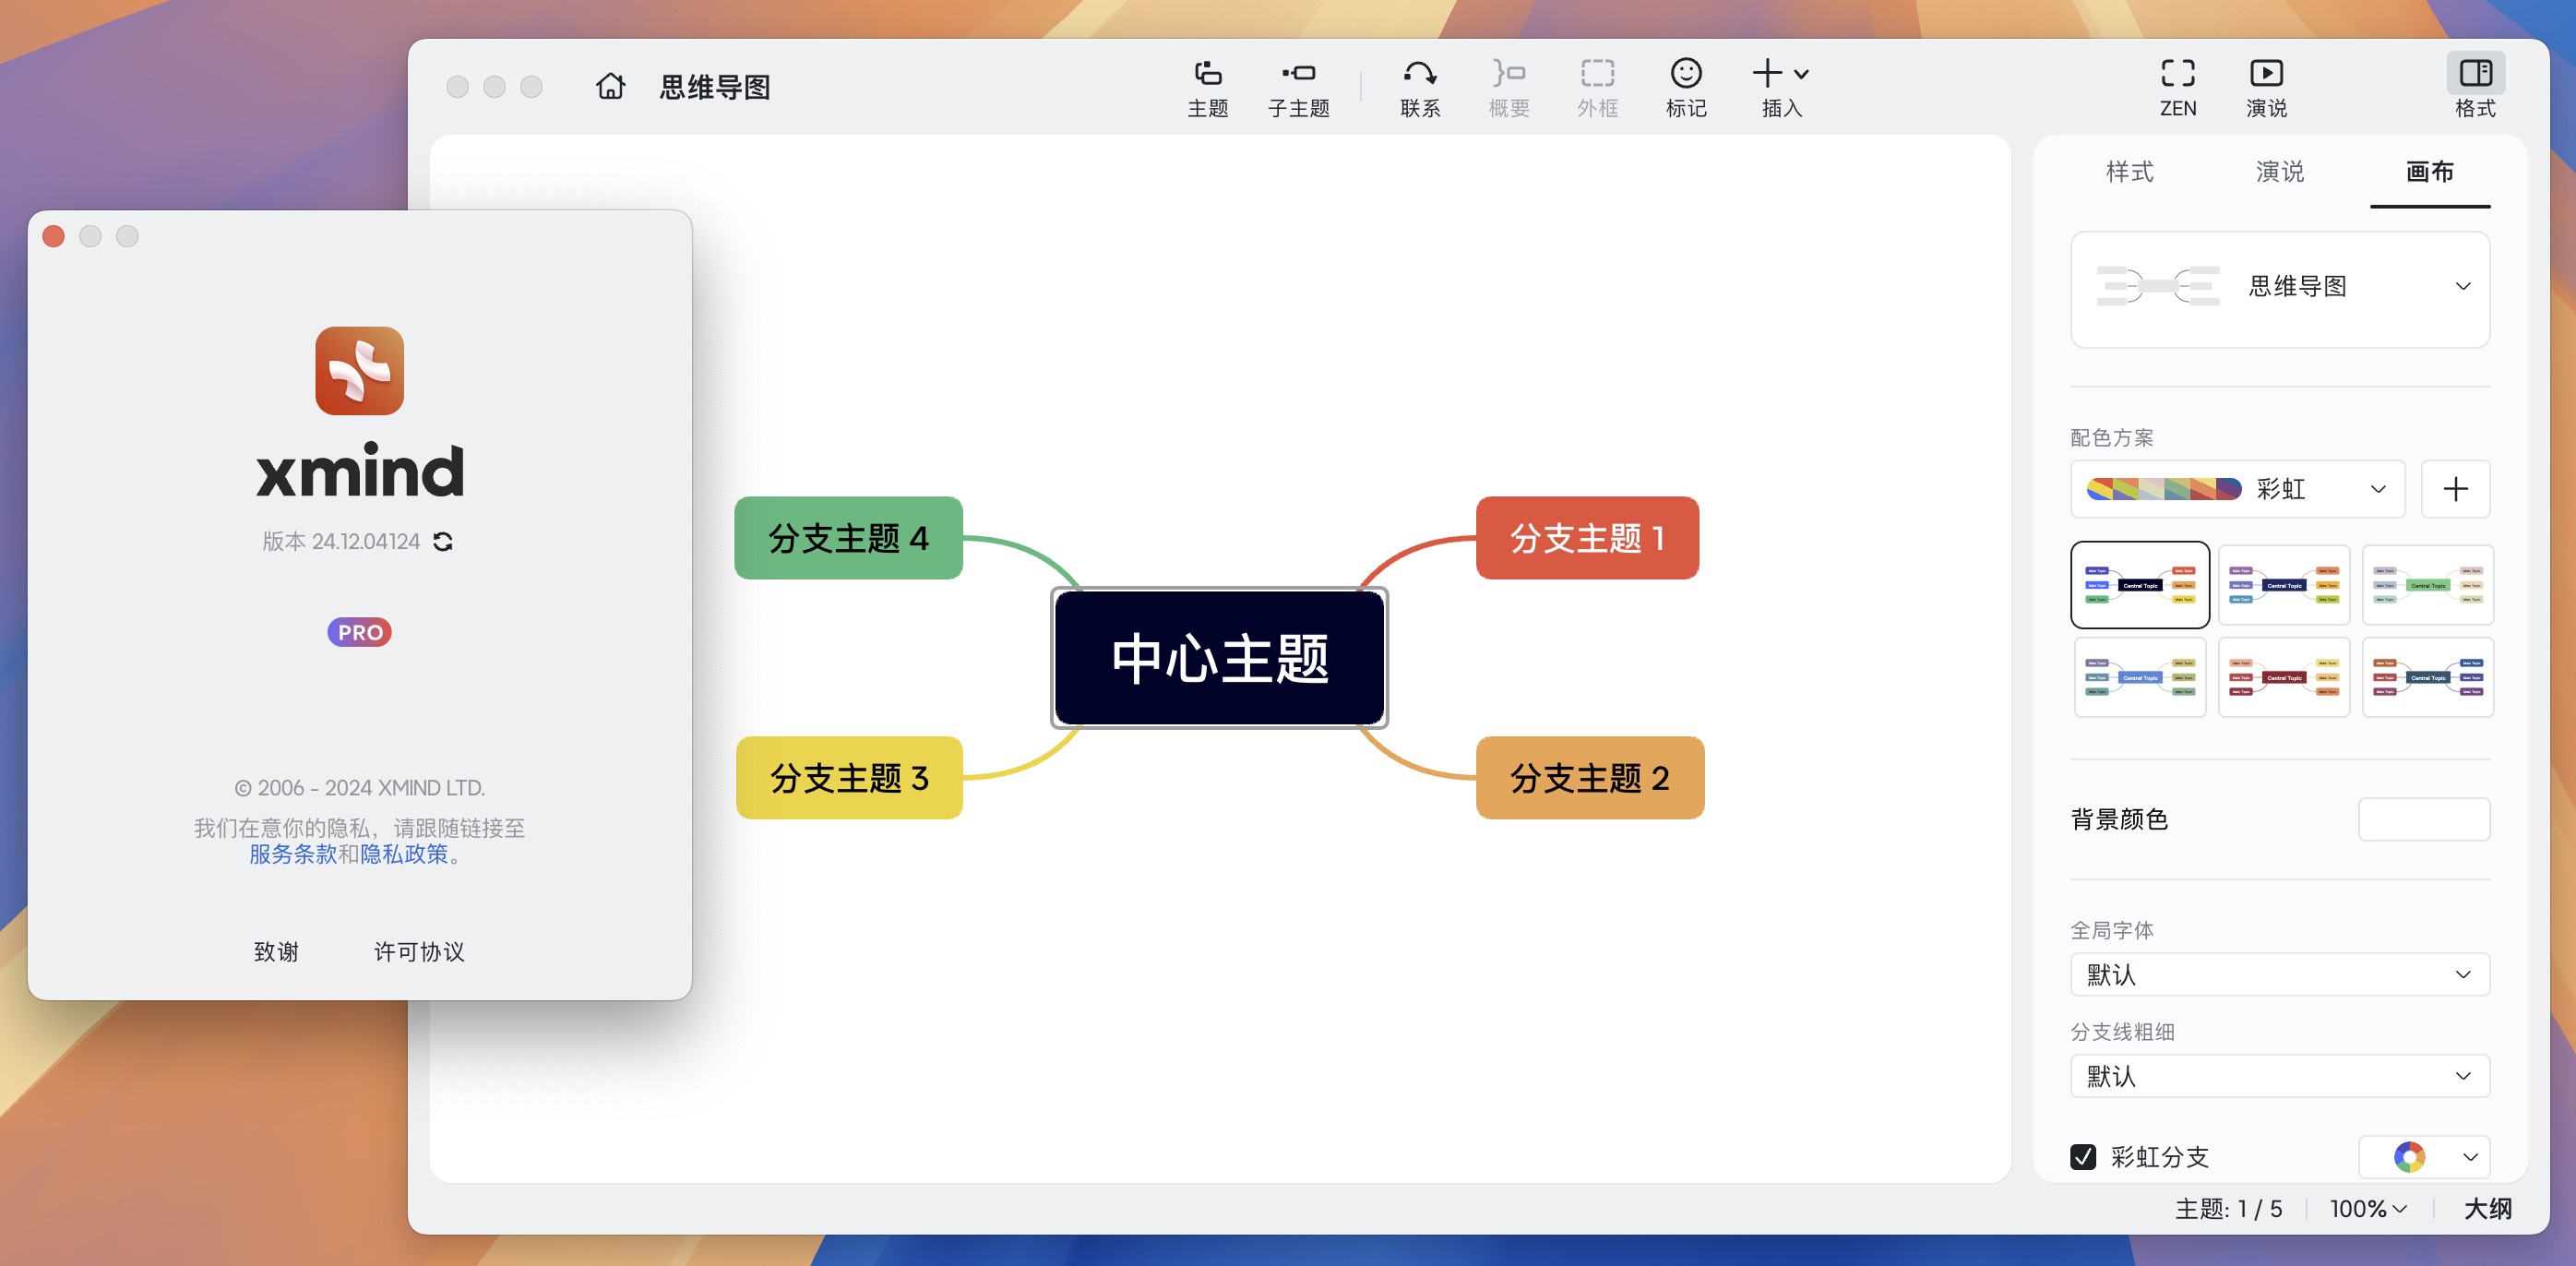The image size is (2576, 1266).
Task: Click the 主题: 1 / 5 topic count
Action: coord(2228,1209)
